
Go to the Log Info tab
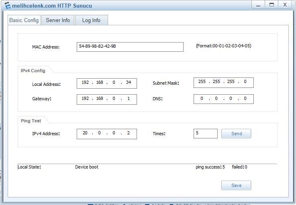tap(91, 20)
